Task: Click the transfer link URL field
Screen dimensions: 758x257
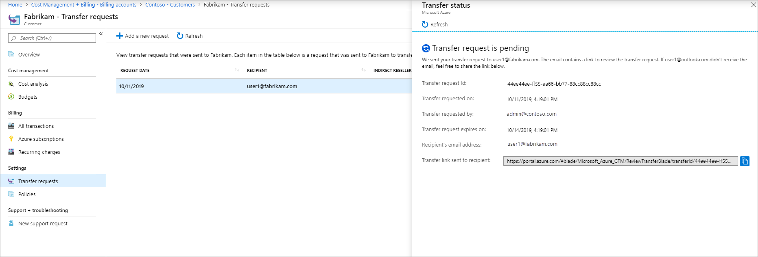Action: pyautogui.click(x=620, y=161)
